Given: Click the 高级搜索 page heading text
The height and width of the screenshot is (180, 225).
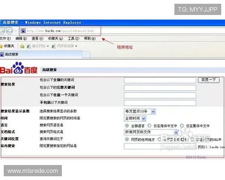Looking at the screenshot, I should coord(49,70).
